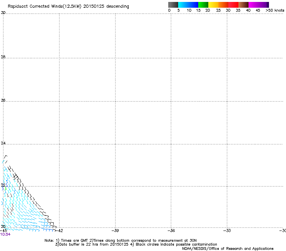Click the green 15-20 knots color band
Viewport: 286px width, 251px height.
tap(203, 5)
